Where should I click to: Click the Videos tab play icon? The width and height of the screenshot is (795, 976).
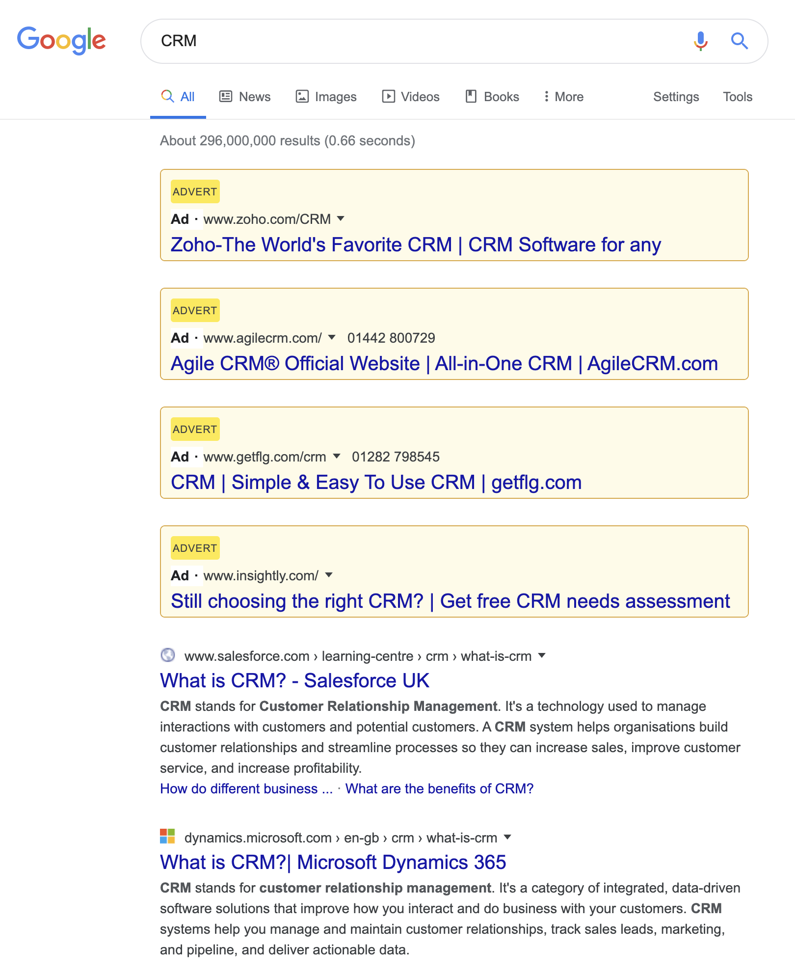[388, 96]
